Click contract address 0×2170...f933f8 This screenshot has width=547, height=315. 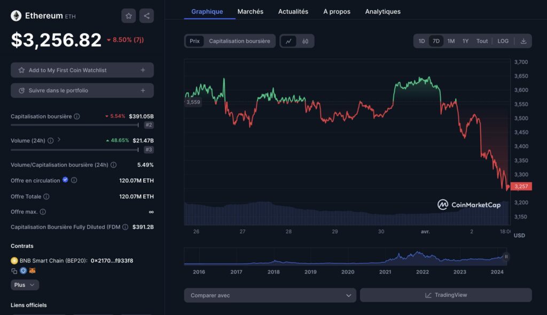[112, 261]
